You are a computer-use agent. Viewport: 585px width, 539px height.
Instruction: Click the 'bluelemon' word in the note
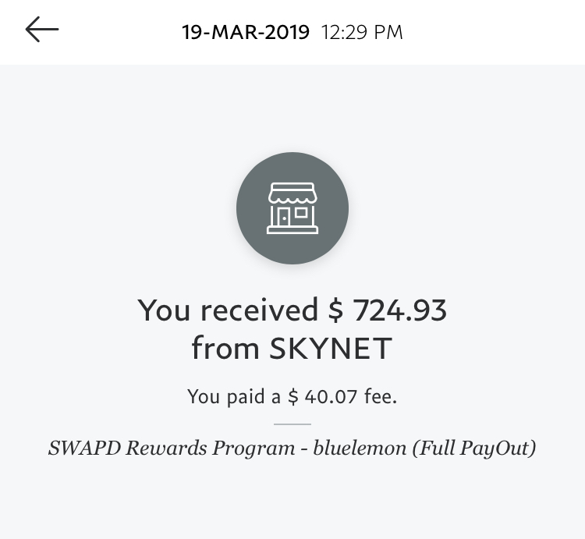[360, 448]
